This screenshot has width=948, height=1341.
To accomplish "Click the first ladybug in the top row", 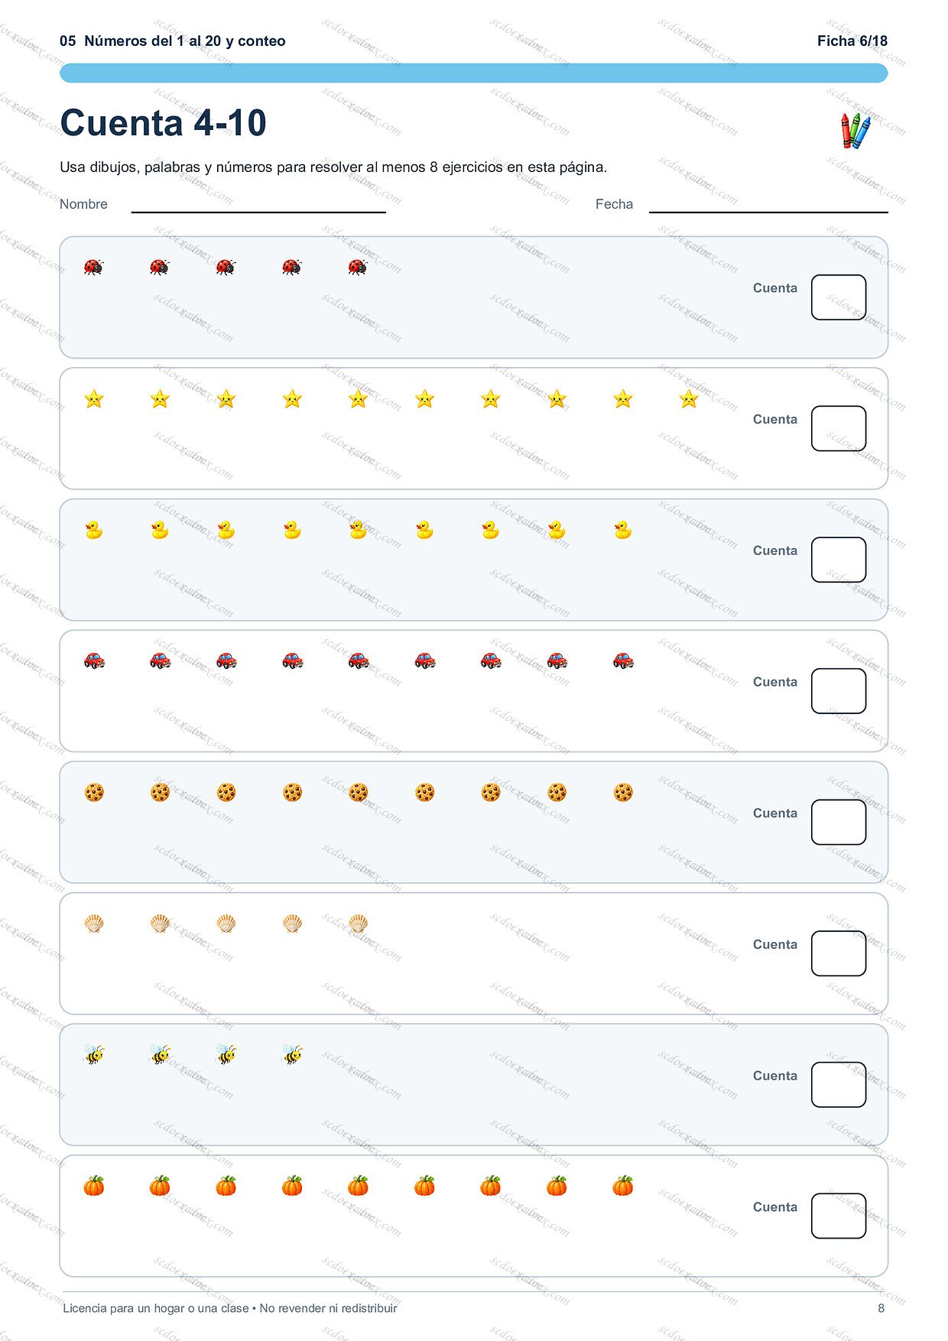I will click(x=93, y=267).
